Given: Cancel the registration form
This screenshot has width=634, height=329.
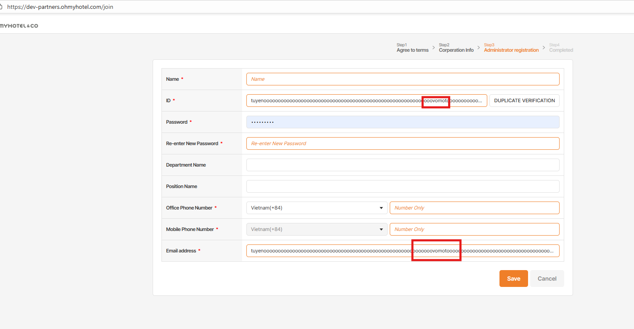Looking at the screenshot, I should (x=547, y=279).
